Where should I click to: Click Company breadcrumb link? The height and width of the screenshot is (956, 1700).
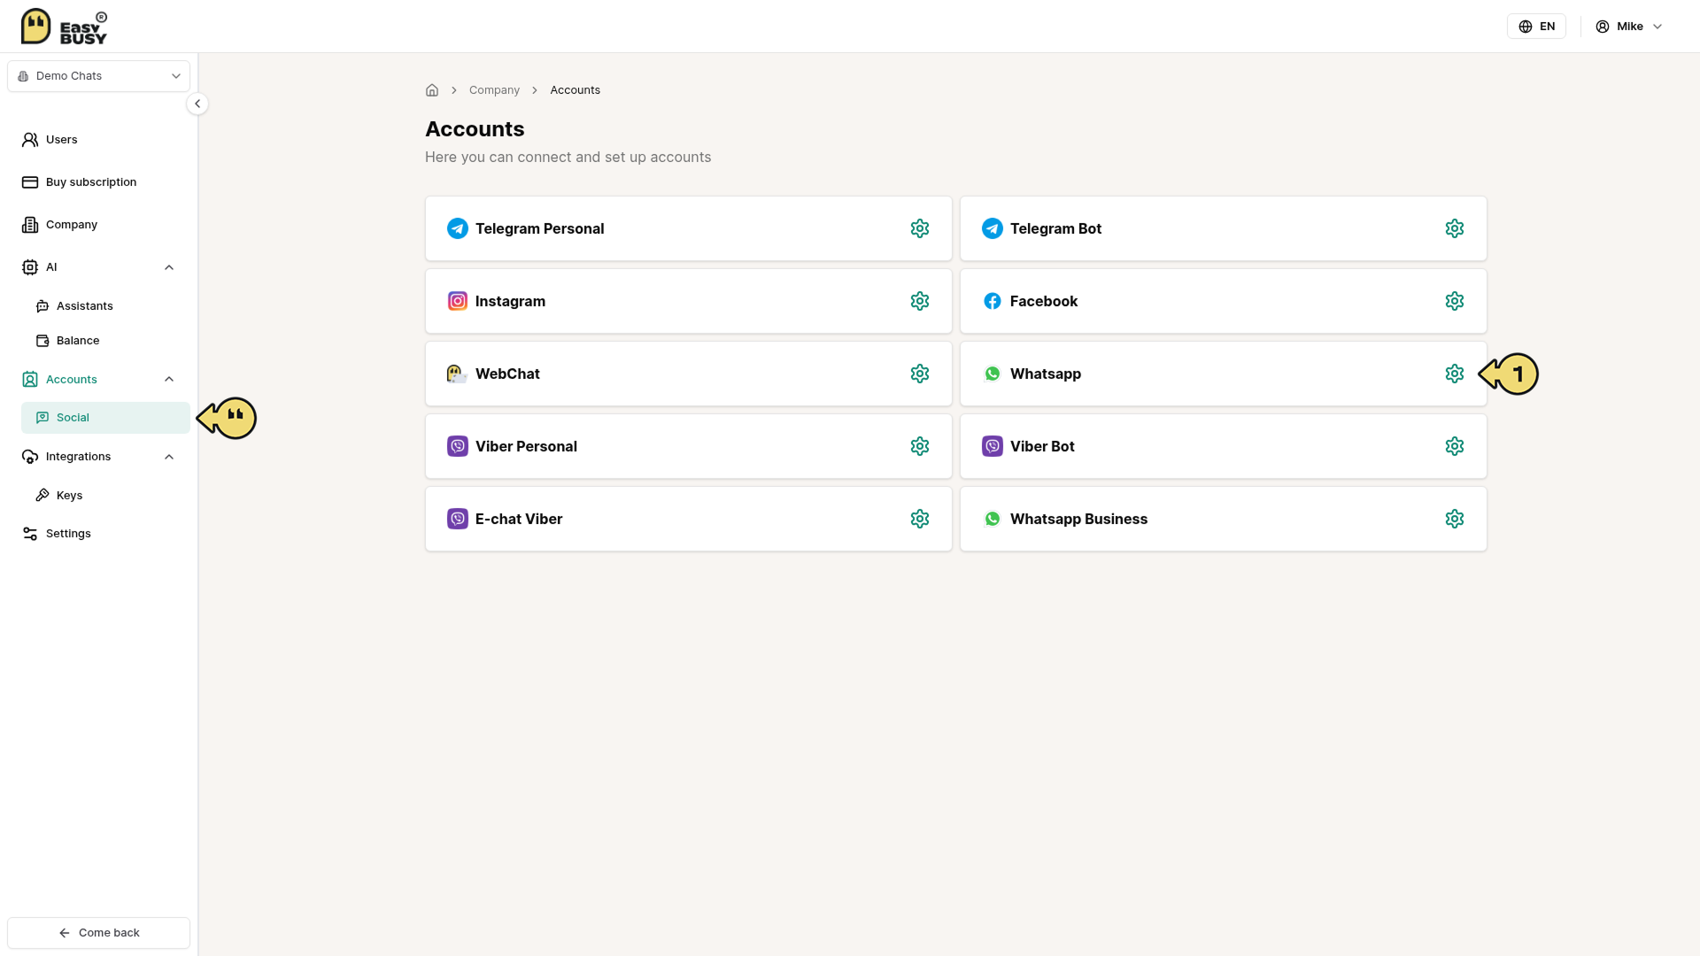click(x=494, y=90)
